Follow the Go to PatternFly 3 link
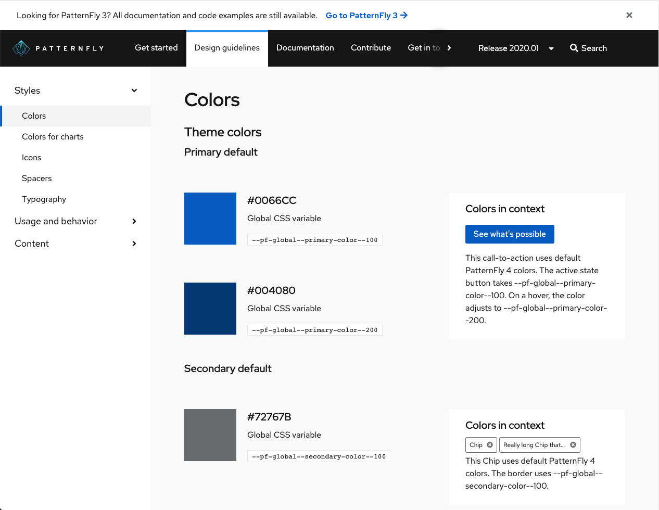Image resolution: width=659 pixels, height=510 pixels. pos(366,16)
